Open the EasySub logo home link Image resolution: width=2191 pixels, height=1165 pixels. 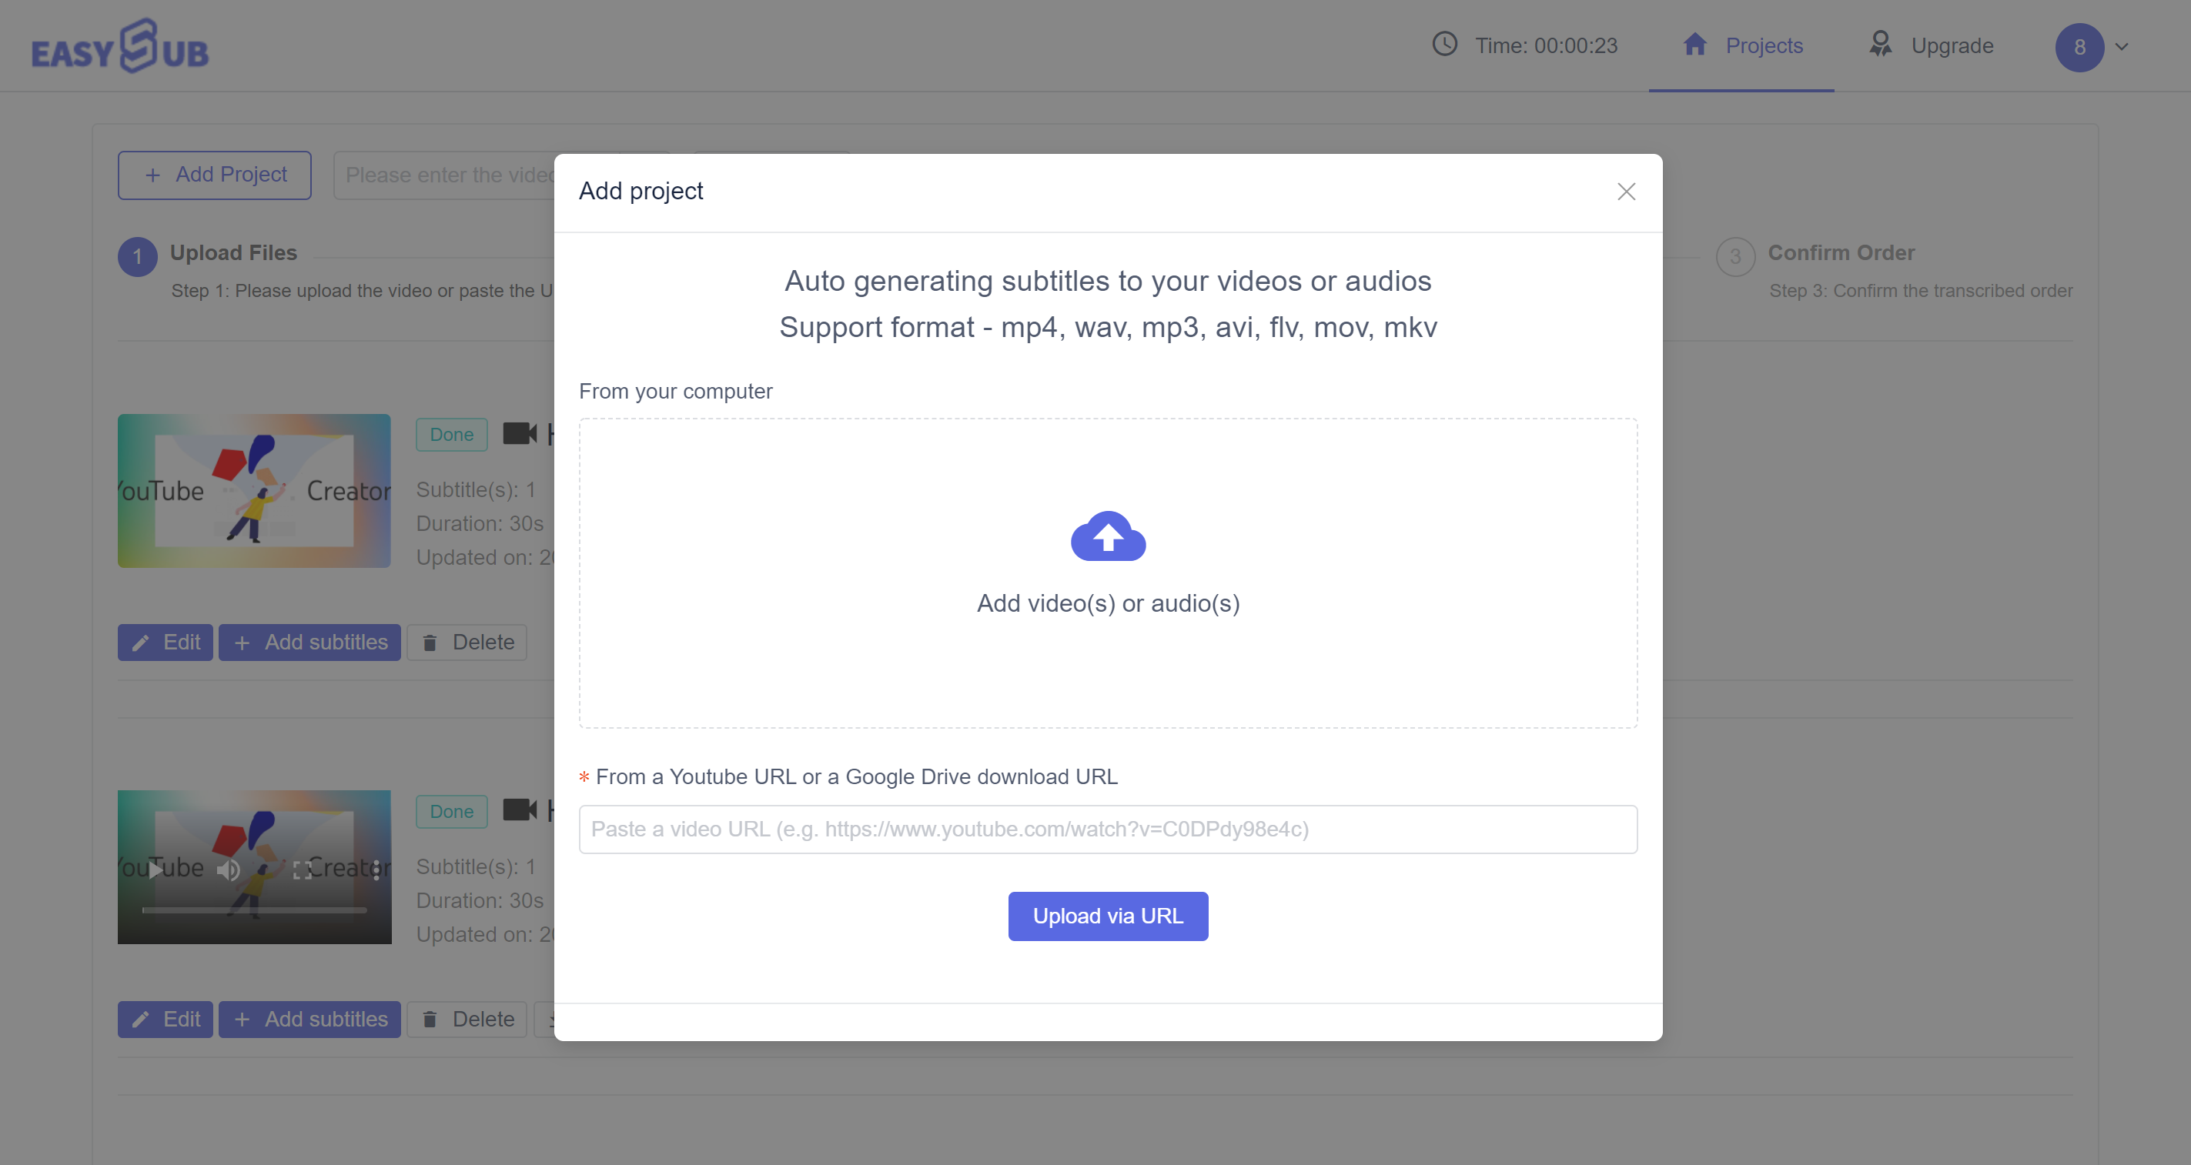120,46
